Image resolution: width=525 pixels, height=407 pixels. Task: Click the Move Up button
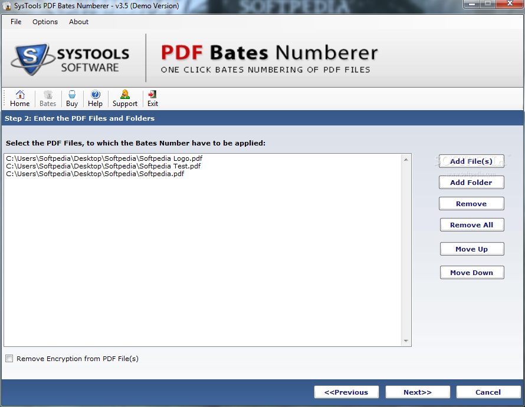471,249
